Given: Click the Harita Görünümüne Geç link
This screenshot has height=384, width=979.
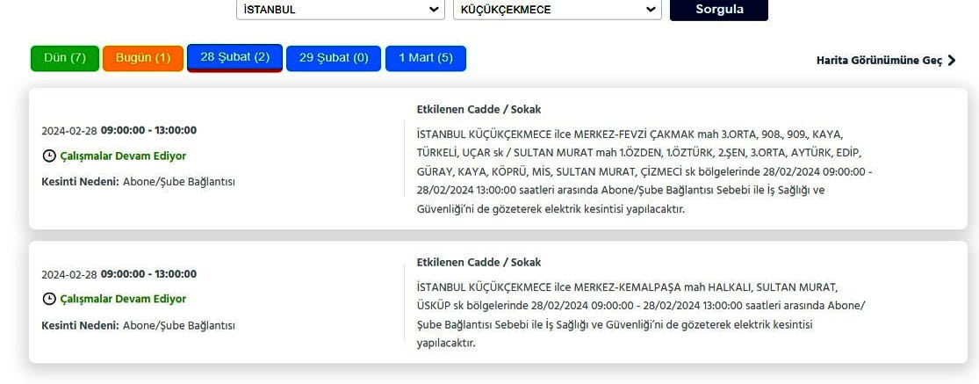Looking at the screenshot, I should point(879,60).
